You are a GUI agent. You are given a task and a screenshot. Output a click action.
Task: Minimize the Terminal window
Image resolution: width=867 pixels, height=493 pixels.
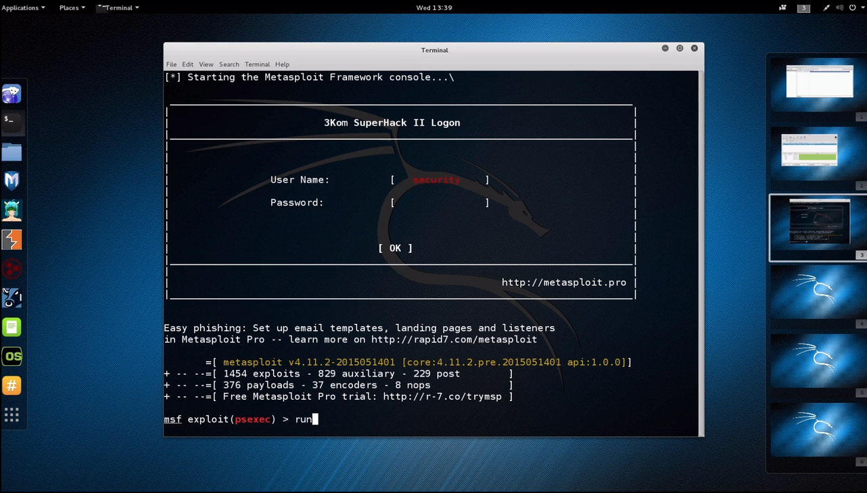[665, 49]
